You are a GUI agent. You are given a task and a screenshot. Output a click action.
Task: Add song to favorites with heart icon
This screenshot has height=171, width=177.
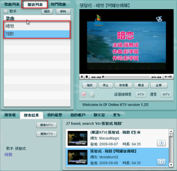coord(84,94)
